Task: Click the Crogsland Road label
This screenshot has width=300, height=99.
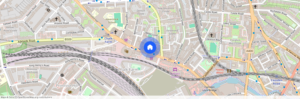Action: (126, 20)
